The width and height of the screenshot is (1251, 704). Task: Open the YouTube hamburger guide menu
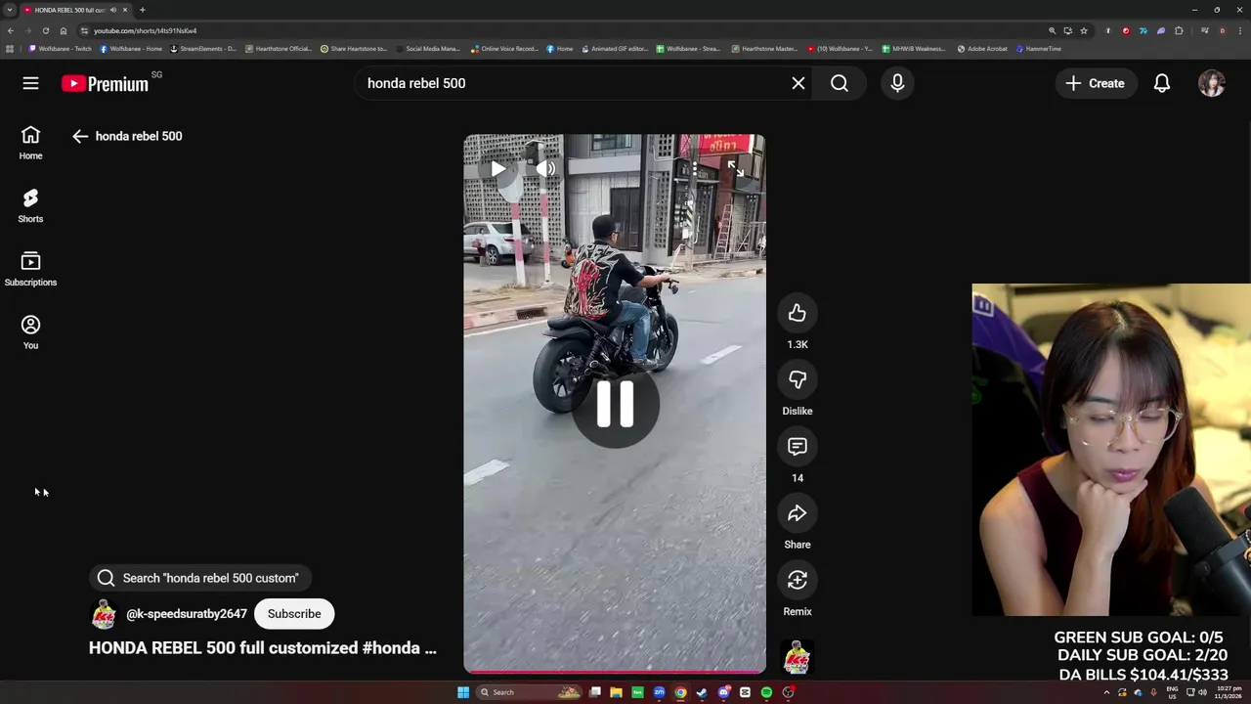(30, 83)
